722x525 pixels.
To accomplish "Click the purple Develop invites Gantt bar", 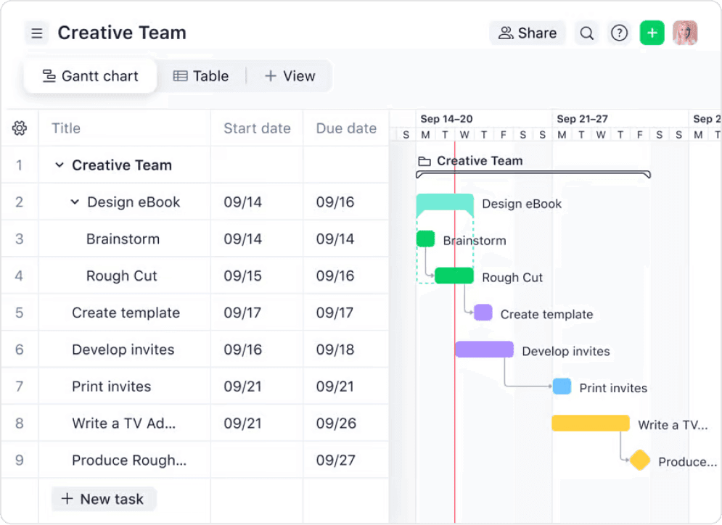I will [485, 350].
